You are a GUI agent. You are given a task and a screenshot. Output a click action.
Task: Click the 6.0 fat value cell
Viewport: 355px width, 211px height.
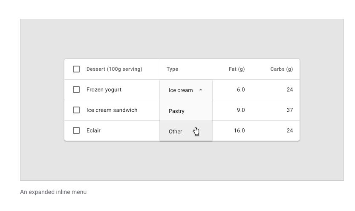coord(240,90)
